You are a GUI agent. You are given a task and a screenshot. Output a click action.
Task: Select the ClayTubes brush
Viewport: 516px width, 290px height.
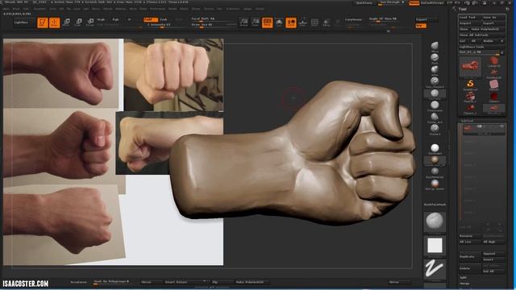click(435, 93)
